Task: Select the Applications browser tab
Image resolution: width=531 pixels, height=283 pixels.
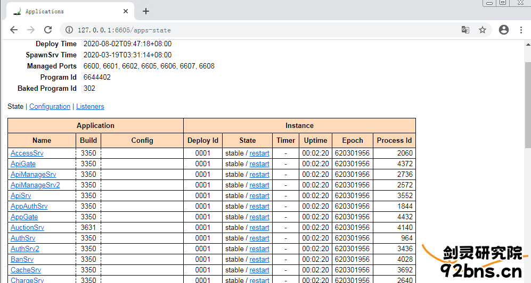Action: pyautogui.click(x=70, y=11)
